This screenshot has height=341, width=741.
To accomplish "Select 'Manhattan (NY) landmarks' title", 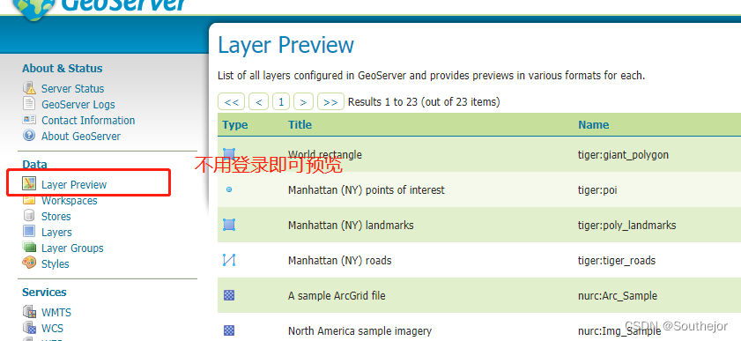I will 351,226.
